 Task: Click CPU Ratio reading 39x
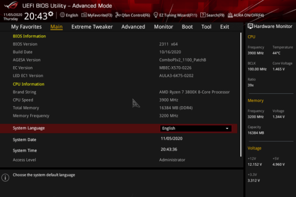tap(250, 85)
